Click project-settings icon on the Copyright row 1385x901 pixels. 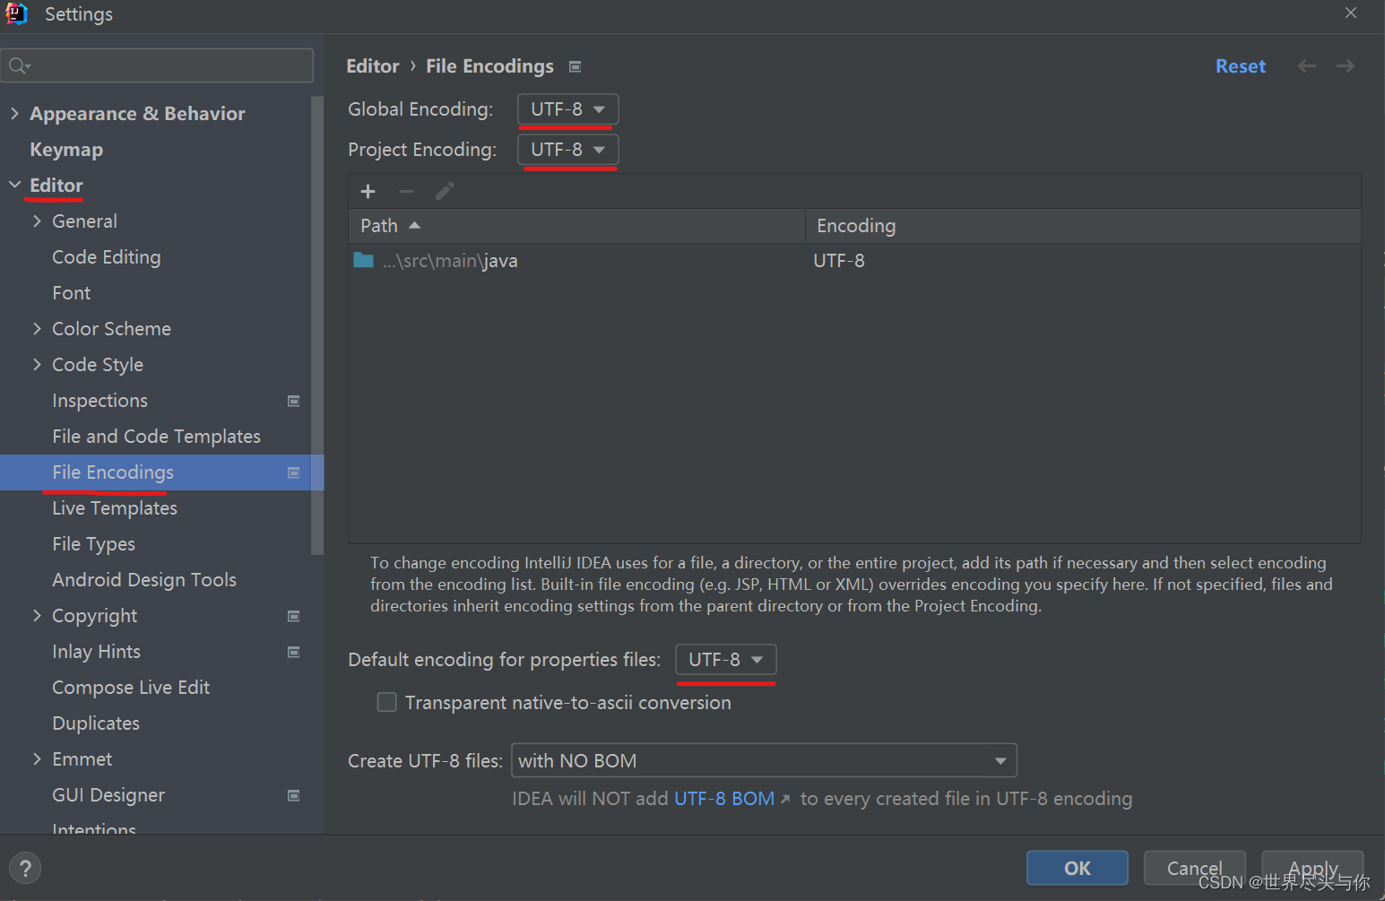tap(293, 616)
